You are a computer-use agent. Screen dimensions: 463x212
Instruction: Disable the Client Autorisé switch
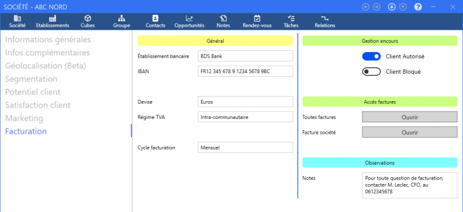372,56
